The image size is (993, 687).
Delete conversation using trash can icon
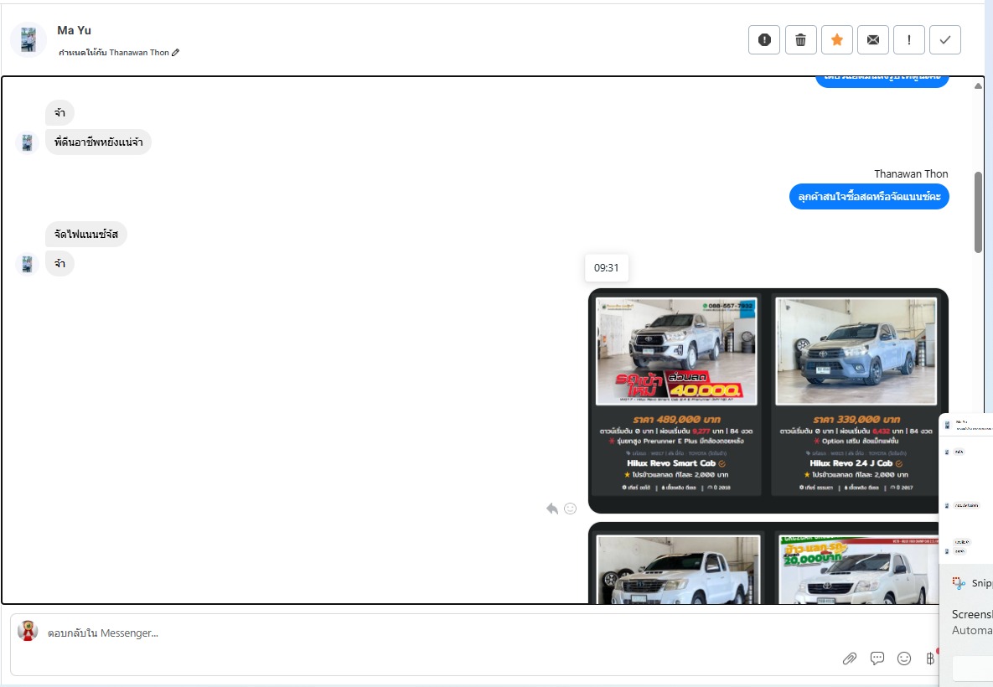pos(800,39)
